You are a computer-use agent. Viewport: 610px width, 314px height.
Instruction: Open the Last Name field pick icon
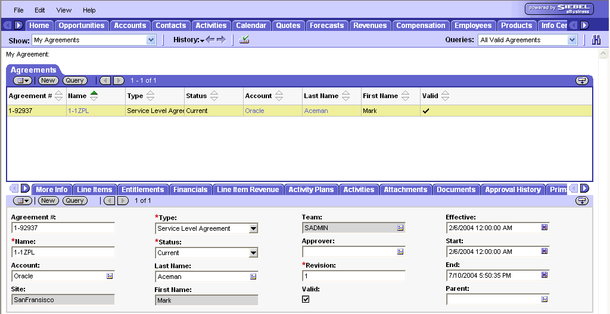pos(253,277)
